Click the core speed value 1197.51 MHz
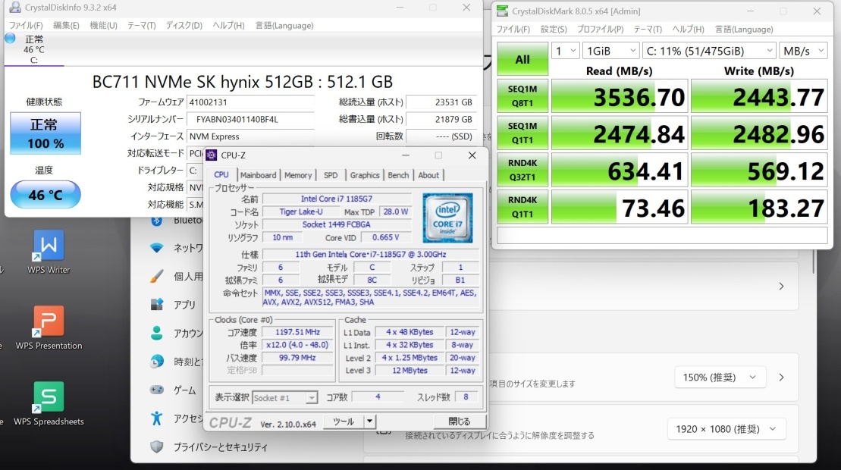 coord(298,332)
